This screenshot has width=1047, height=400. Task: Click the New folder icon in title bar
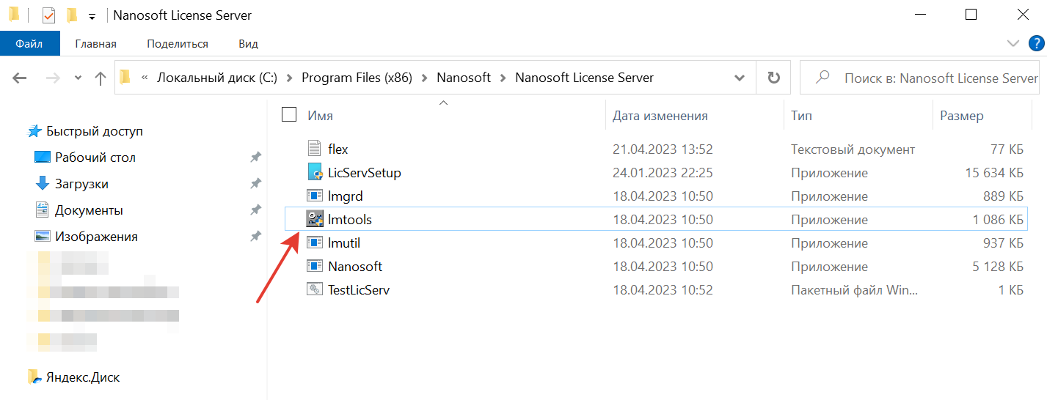[72, 15]
